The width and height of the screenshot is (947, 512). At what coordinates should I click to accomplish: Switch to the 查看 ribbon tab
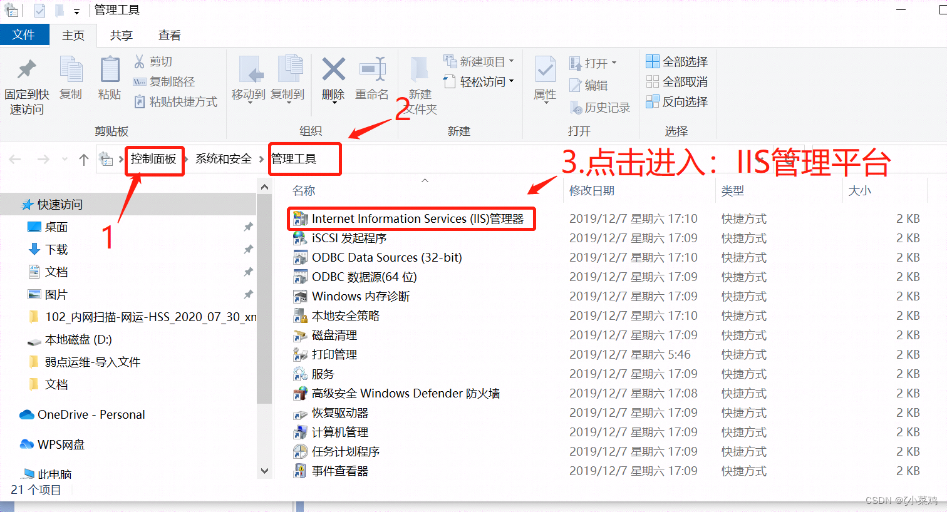170,35
